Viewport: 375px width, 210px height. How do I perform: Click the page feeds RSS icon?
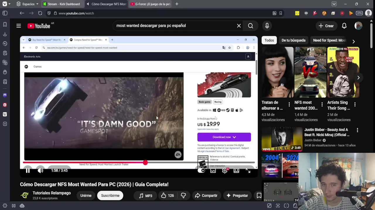pyautogui.click(x=274, y=13)
